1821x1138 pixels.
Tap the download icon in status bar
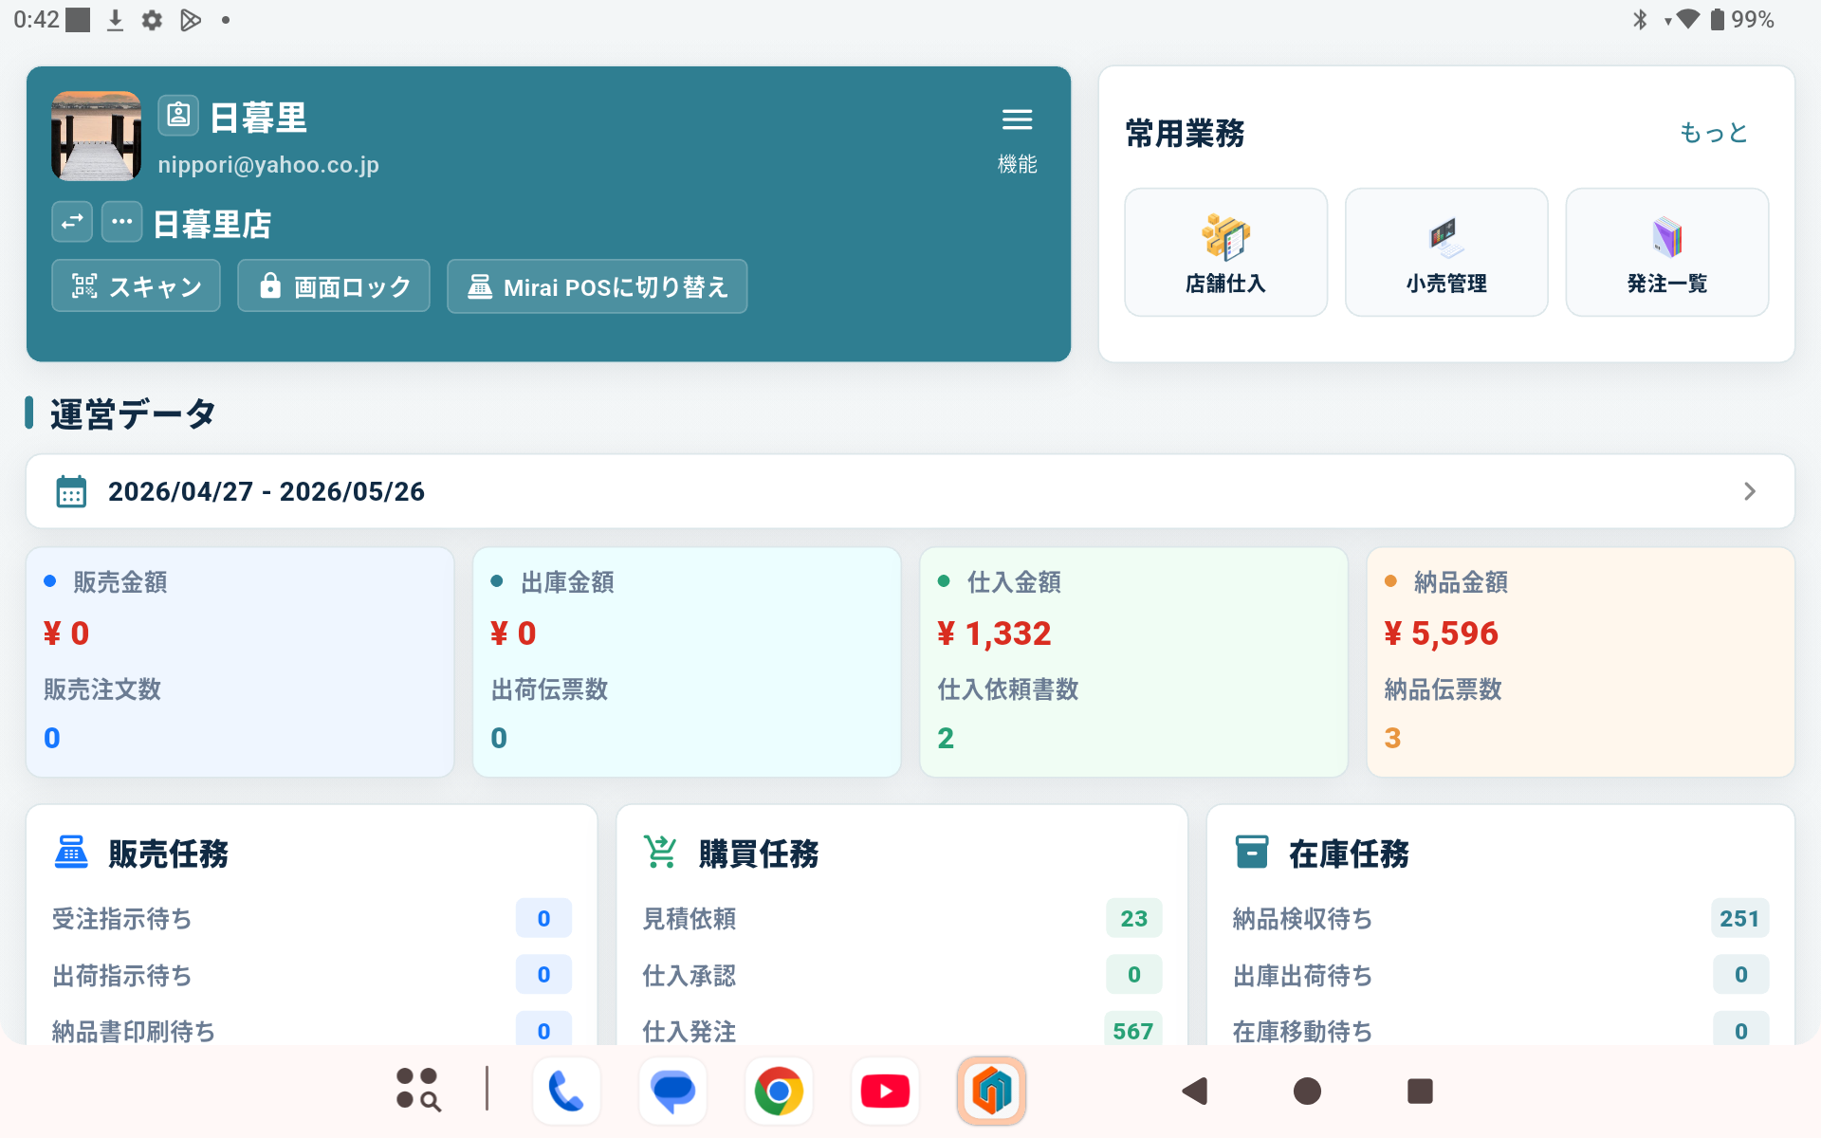click(115, 20)
